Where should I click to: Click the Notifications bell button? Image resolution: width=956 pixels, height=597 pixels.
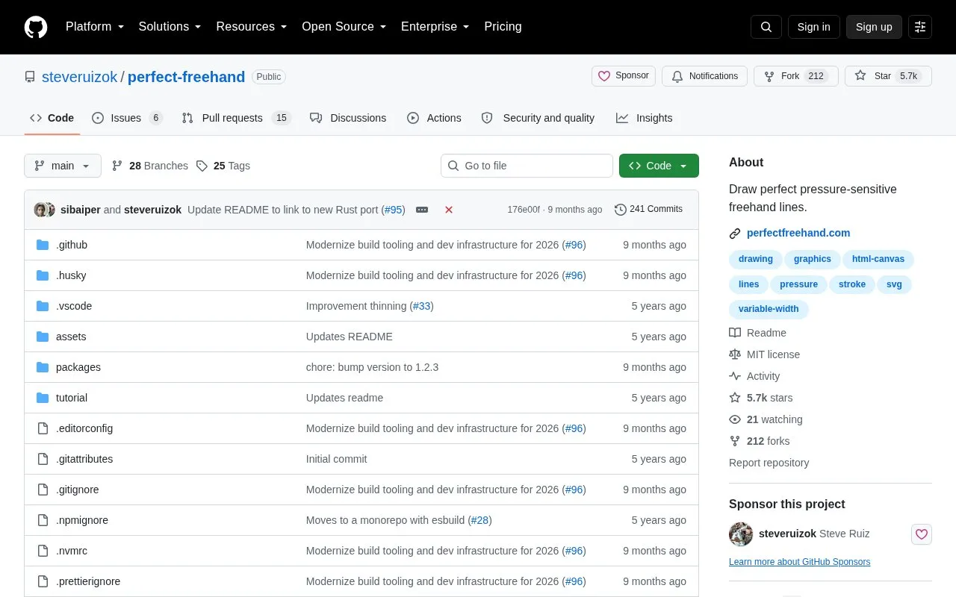click(704, 76)
